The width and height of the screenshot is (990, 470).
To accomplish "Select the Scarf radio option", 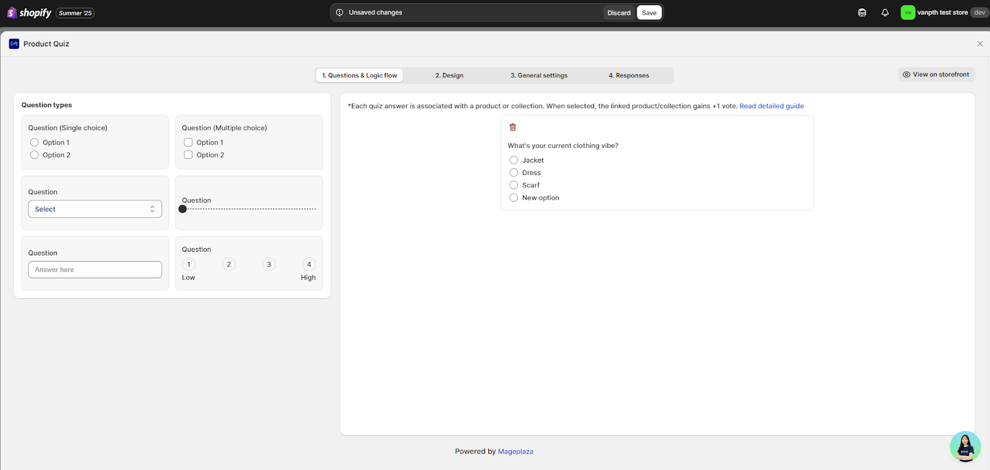I will pos(514,185).
